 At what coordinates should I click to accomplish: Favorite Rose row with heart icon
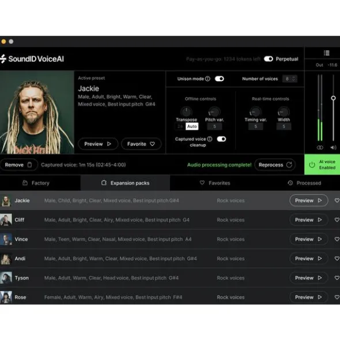337,297
